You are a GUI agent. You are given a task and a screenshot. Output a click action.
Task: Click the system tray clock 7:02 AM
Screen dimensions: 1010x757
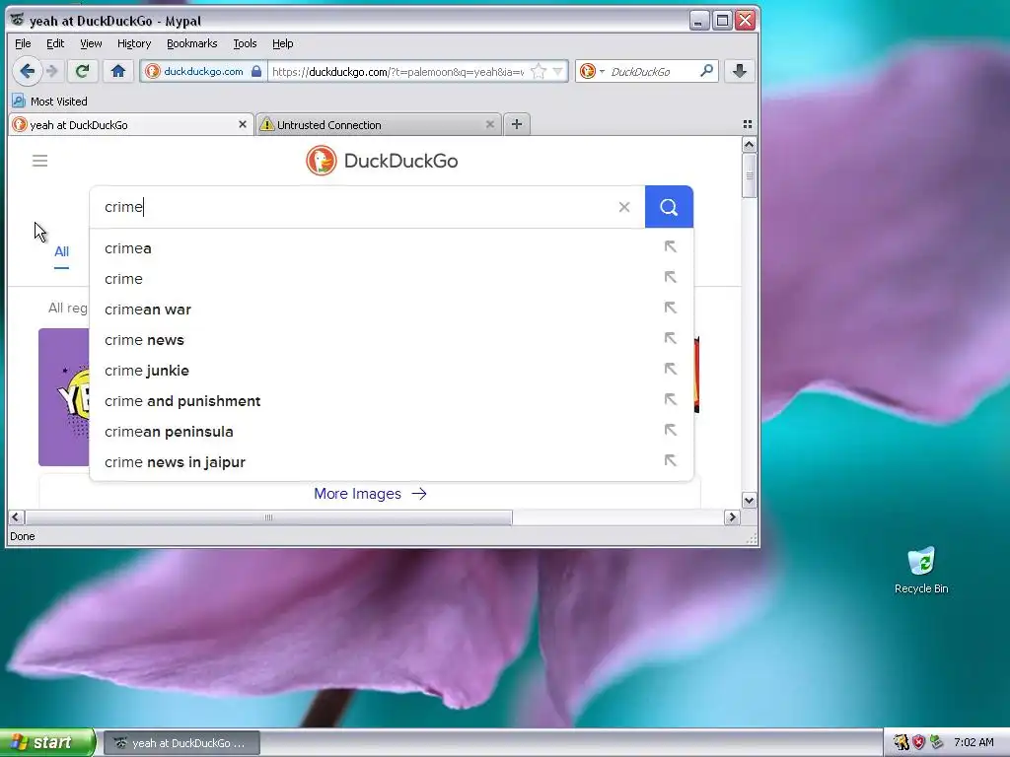point(974,742)
